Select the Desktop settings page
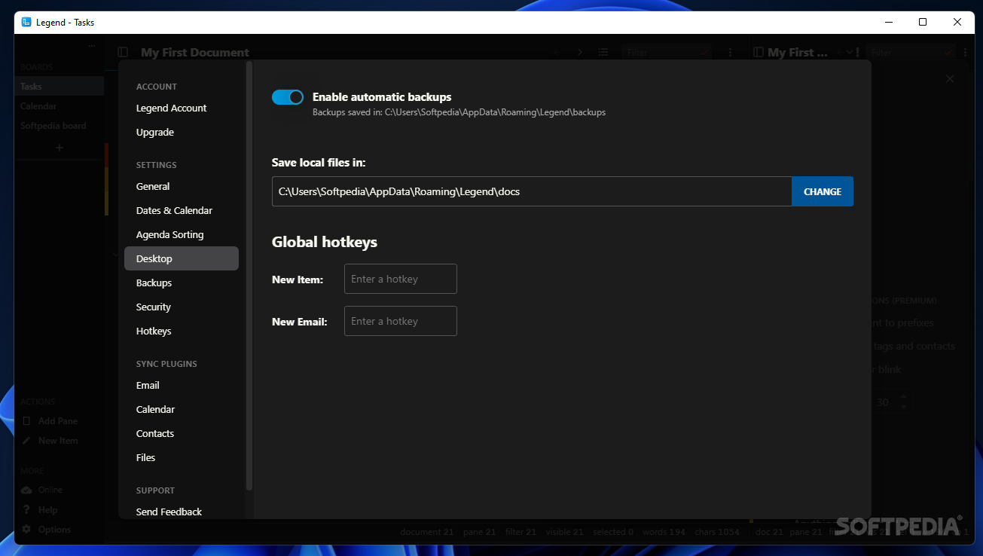The height and width of the screenshot is (556, 983). coord(182,258)
